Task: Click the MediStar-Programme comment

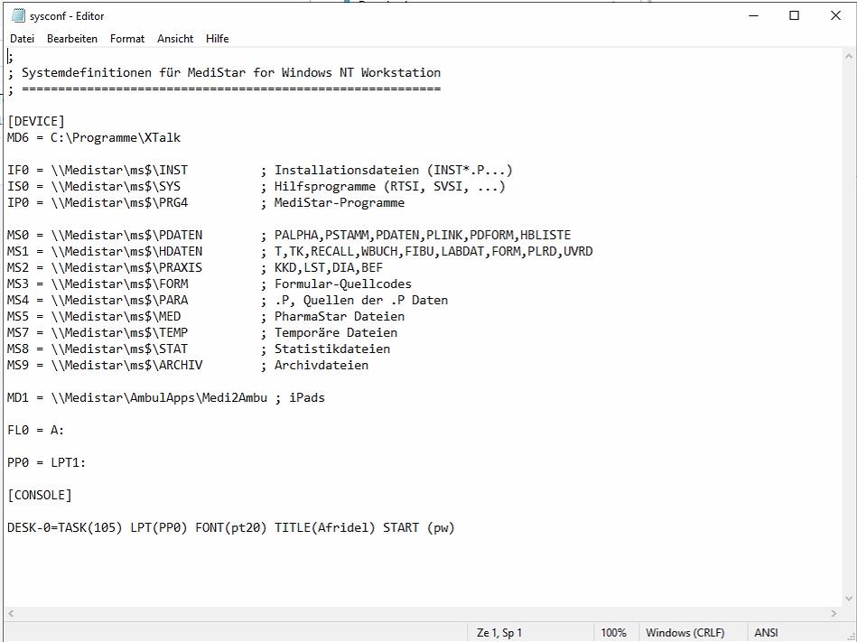Action: (x=340, y=202)
